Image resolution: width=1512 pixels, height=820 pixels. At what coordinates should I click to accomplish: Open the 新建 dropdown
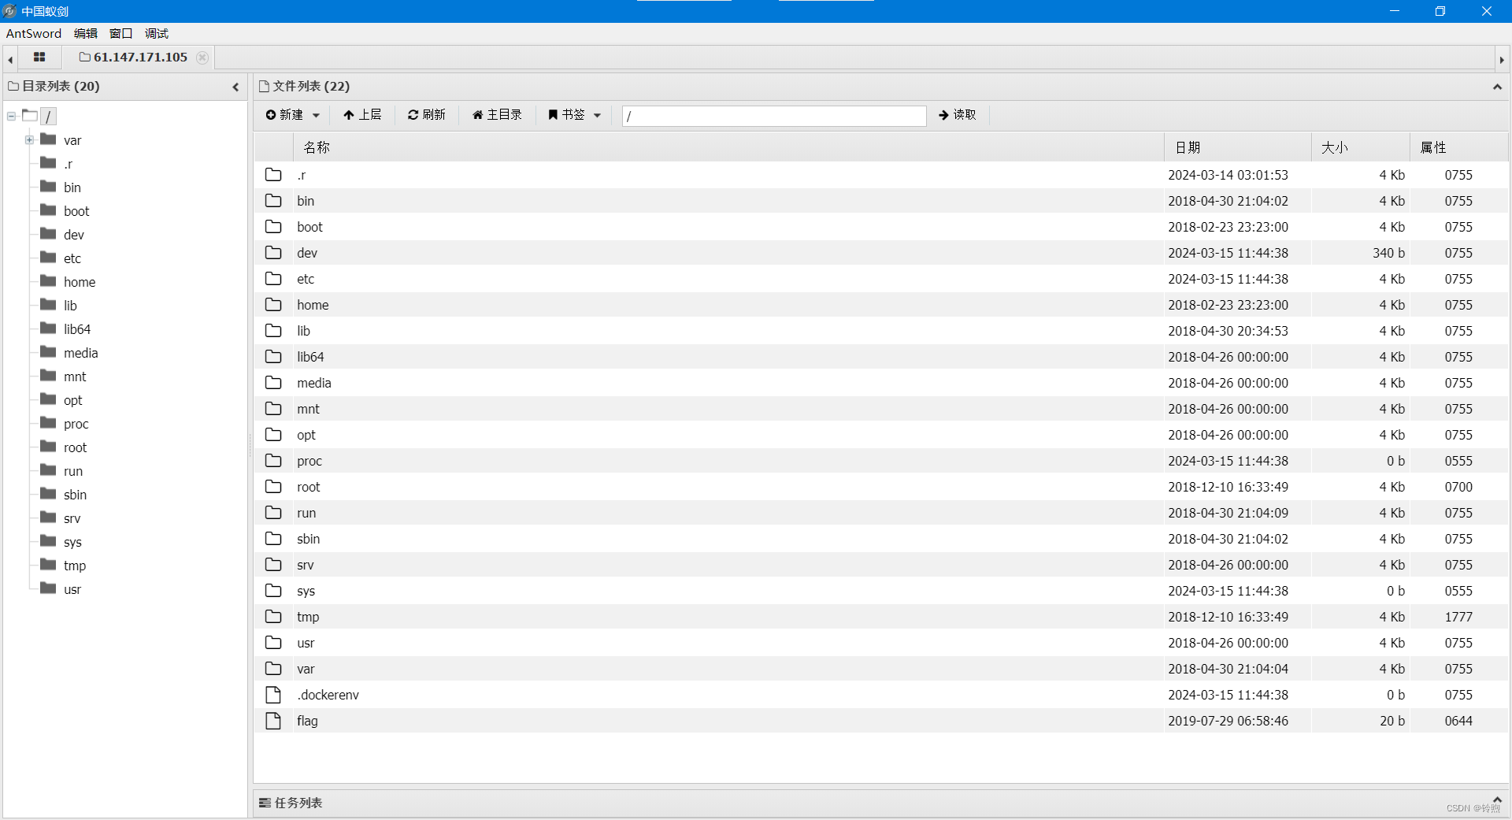pos(293,115)
